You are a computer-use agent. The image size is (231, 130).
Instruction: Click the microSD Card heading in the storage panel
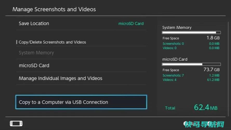point(175,59)
